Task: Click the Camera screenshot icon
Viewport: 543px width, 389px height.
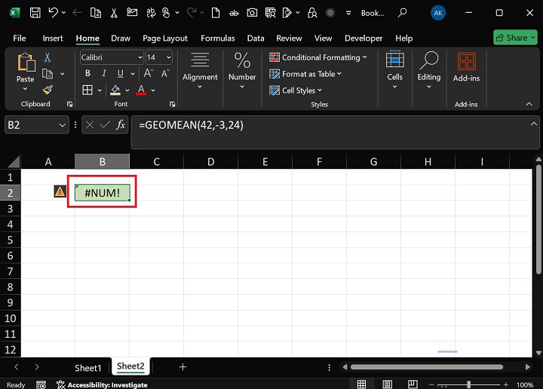Action: click(x=252, y=13)
